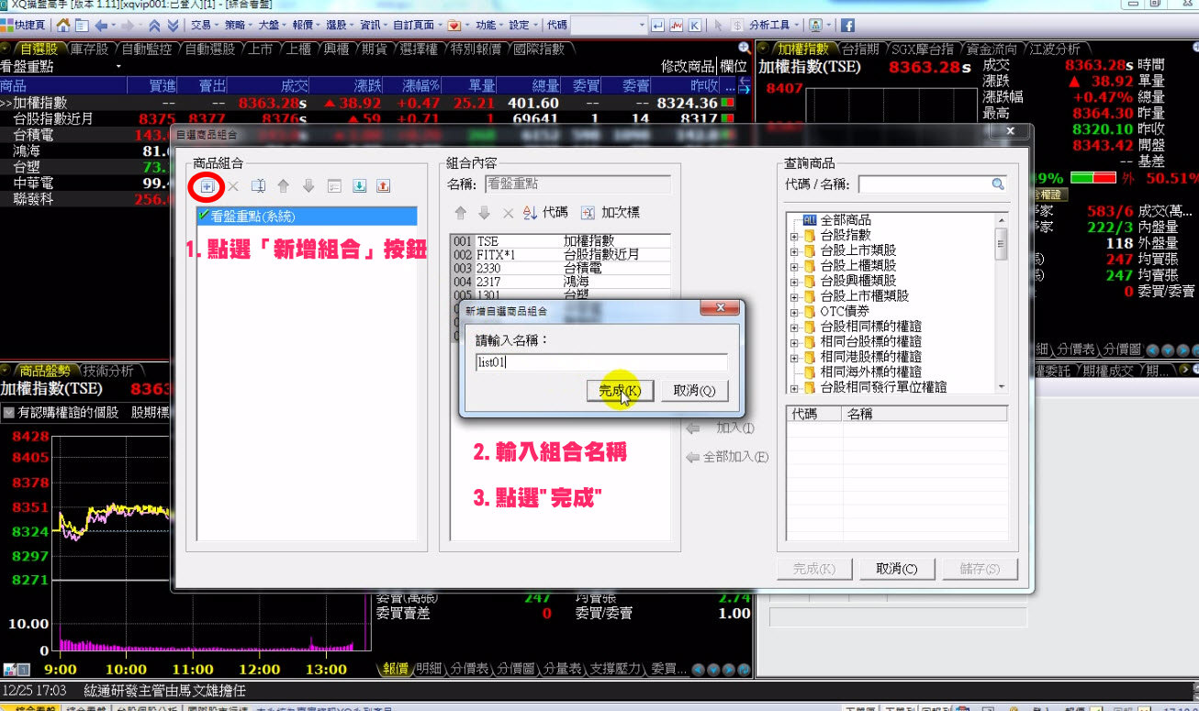The image size is (1199, 711).
Task: Click 取消(Q) in the name dialog
Action: click(694, 390)
